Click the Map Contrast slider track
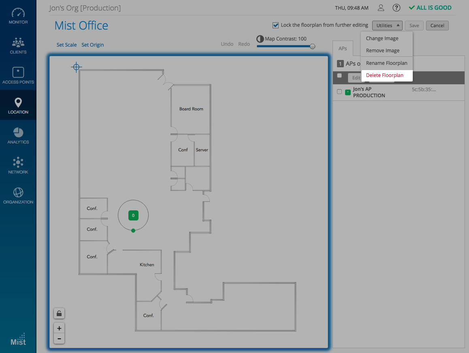 coord(284,47)
